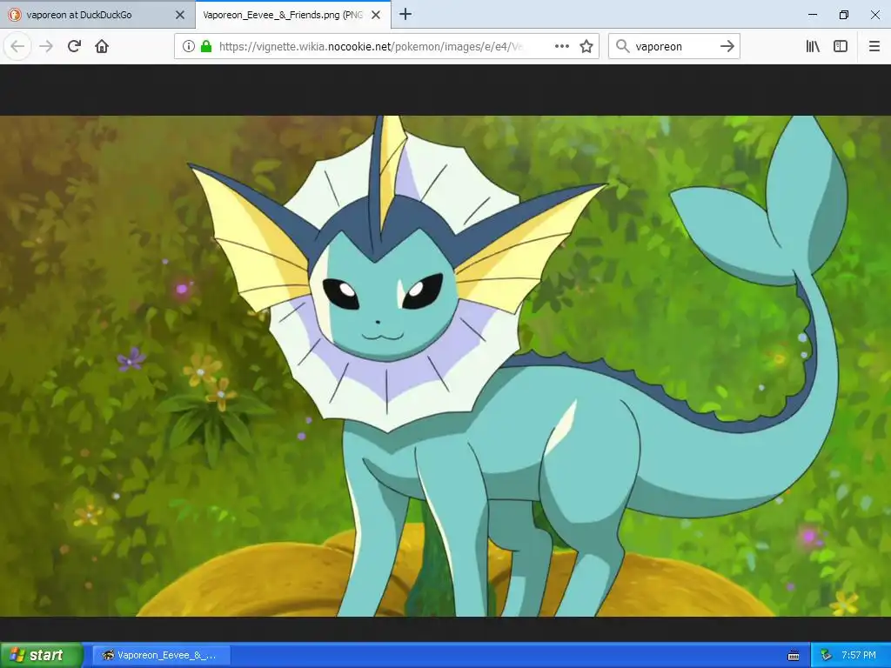Toggle the sidebar view
This screenshot has width=891, height=668.
pyautogui.click(x=841, y=46)
